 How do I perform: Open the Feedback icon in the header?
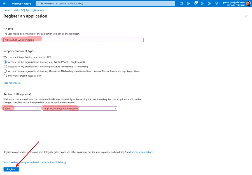pos(216,3)
